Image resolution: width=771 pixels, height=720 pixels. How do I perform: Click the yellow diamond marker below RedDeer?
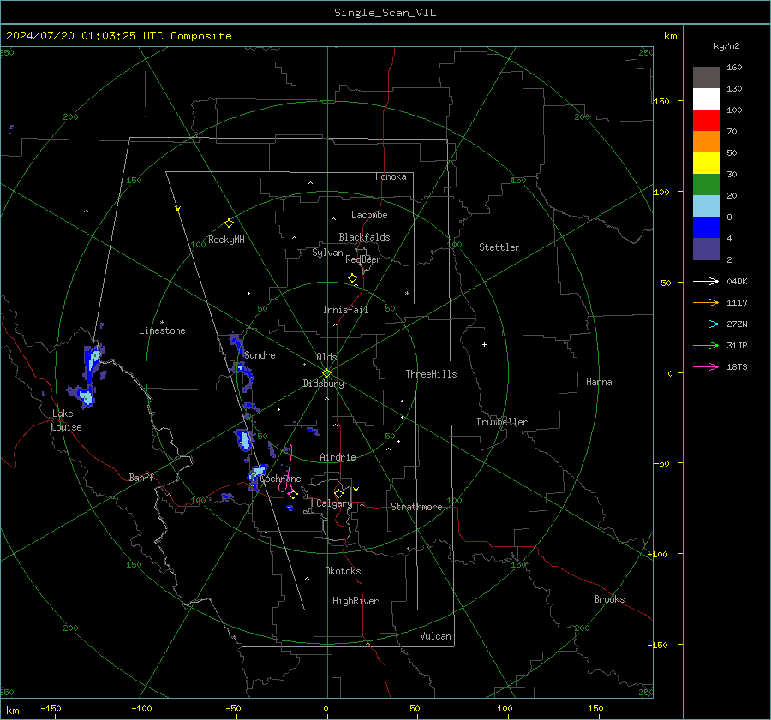(x=352, y=278)
